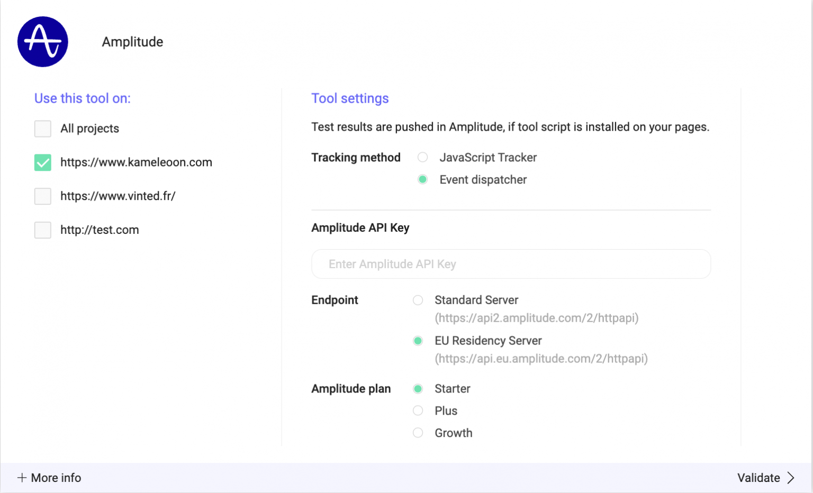This screenshot has height=493, width=813.
Task: Click the Amplitude logo icon
Action: pos(43,42)
